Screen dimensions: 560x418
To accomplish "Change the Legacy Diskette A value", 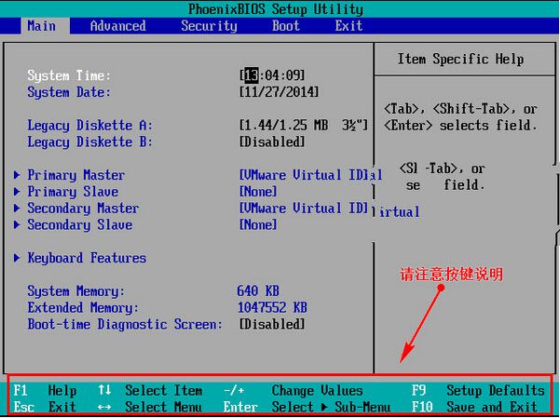I will pyautogui.click(x=304, y=126).
